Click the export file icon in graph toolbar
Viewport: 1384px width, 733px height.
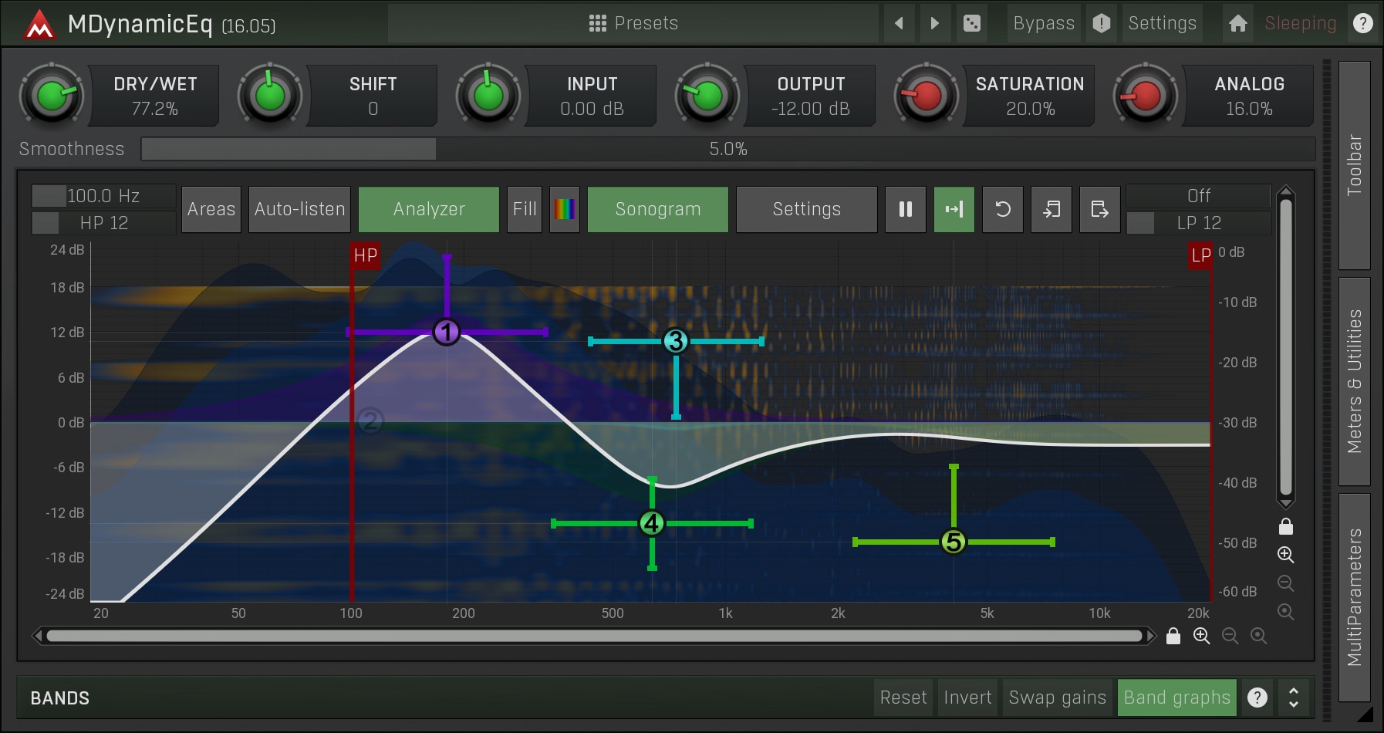pyautogui.click(x=1100, y=209)
